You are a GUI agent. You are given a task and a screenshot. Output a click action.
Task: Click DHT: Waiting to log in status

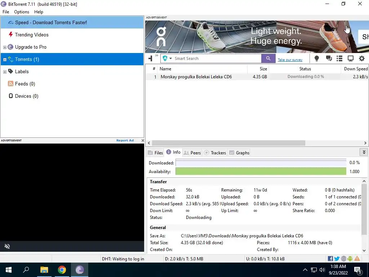(123, 259)
